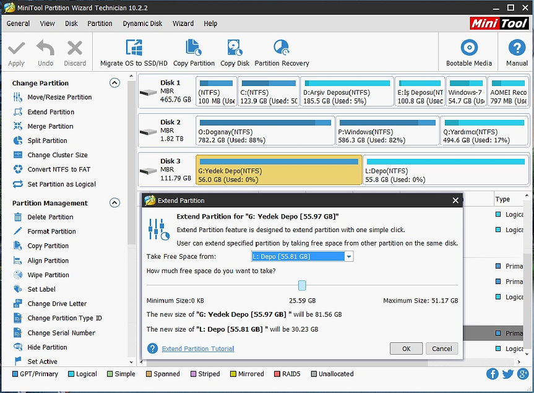Select C: partition on Disk 1
Image resolution: width=534 pixels, height=393 pixels.
(x=269, y=92)
